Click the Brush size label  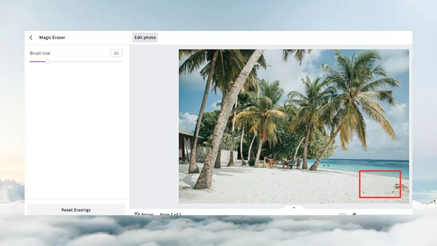[40, 53]
